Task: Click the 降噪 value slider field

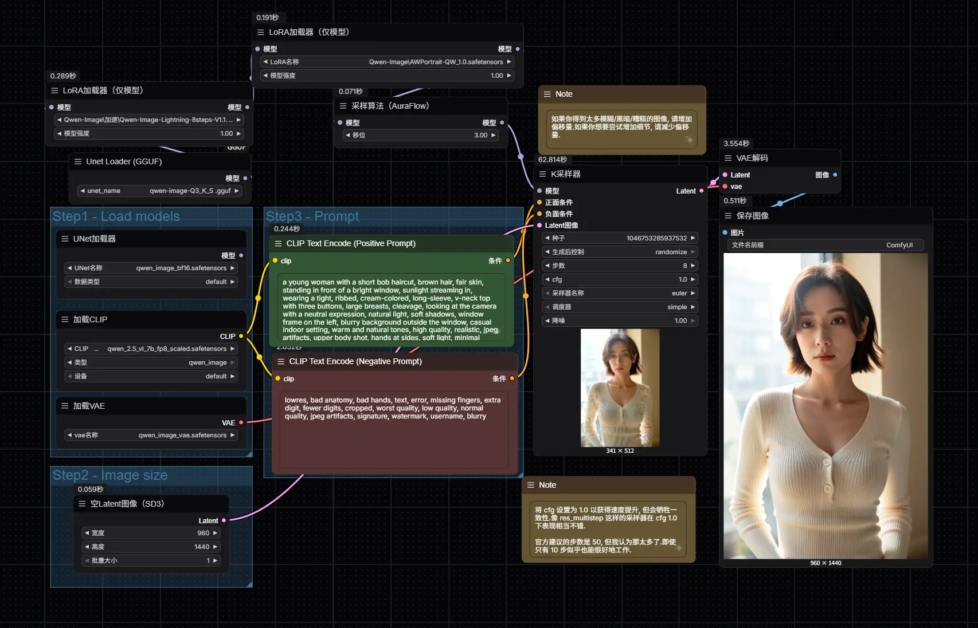Action: pos(620,321)
